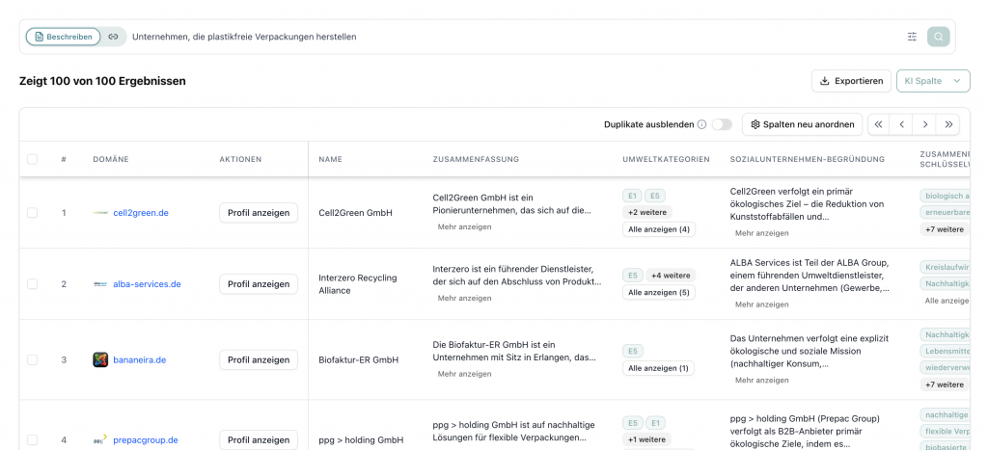
Task: Click the search query text field
Action: 482,37
